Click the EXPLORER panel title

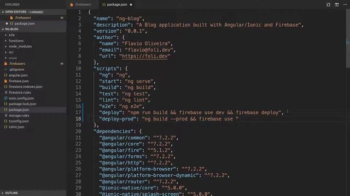coord(12,4)
